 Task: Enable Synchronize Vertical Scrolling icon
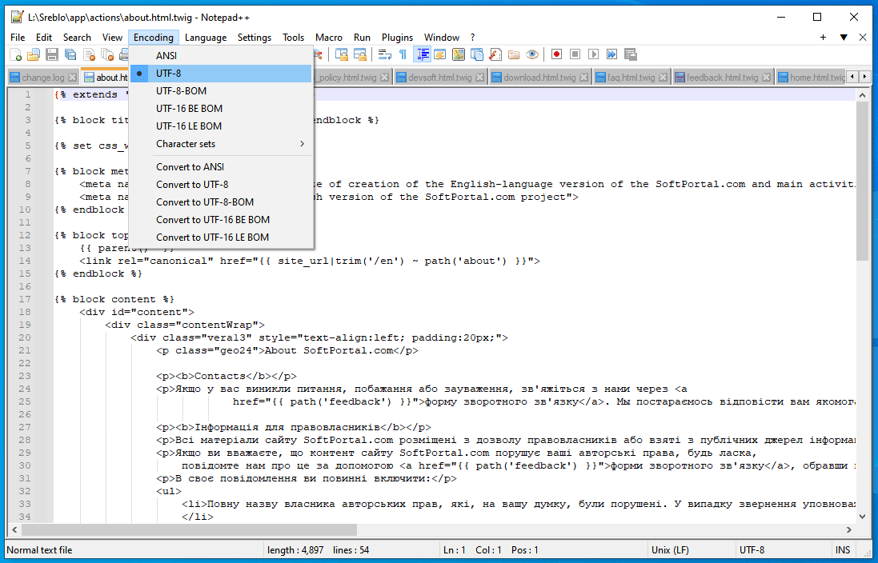(341, 54)
